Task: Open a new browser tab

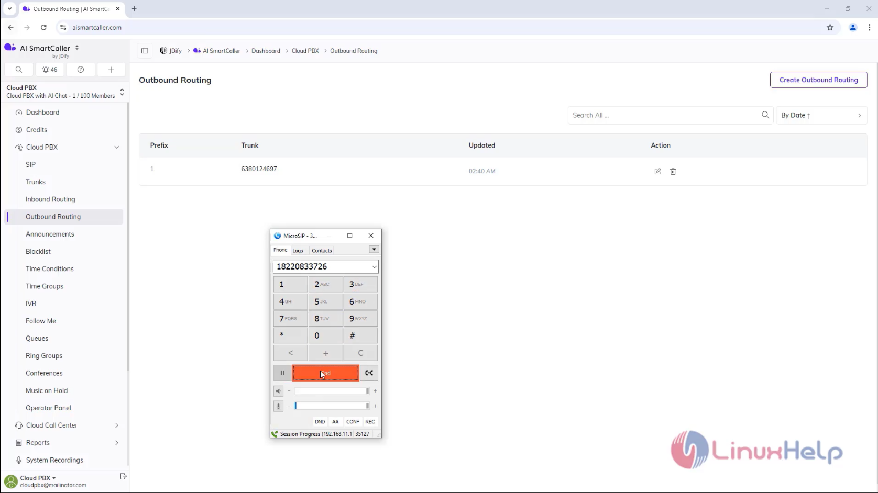Action: (x=134, y=9)
